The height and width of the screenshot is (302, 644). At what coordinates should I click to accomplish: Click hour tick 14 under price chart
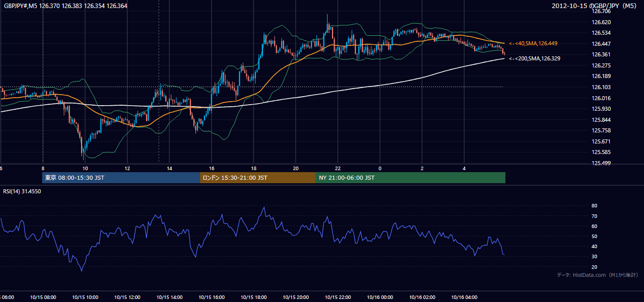tap(169, 169)
